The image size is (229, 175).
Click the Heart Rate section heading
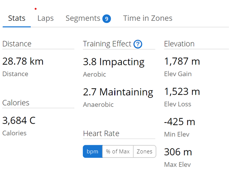pyautogui.click(x=101, y=133)
